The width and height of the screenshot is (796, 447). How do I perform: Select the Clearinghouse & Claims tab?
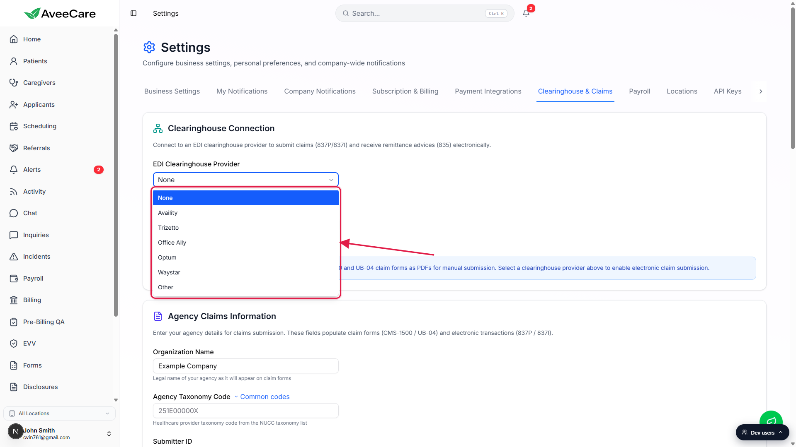pos(575,91)
